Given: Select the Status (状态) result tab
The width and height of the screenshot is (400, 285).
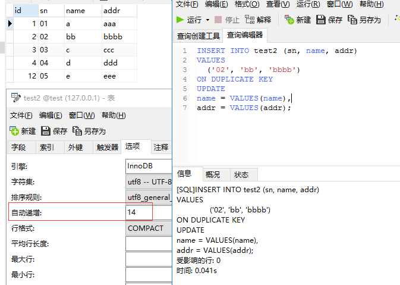Looking at the screenshot, I should click(x=244, y=175).
